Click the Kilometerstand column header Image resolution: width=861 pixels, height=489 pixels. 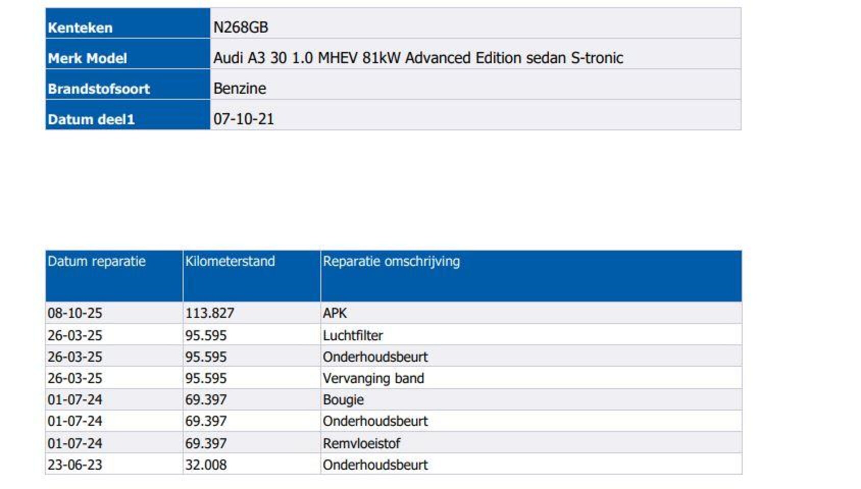tap(230, 261)
